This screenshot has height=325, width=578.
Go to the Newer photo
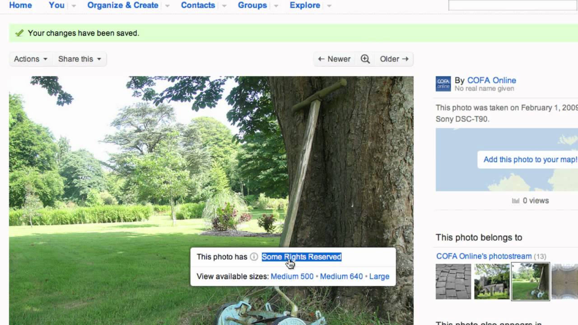334,59
